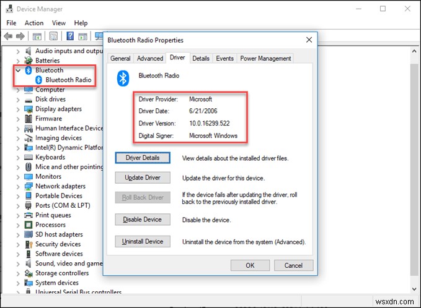Screen dimensions: 421x308
Task: Expand the Processors node
Action: [18, 225]
